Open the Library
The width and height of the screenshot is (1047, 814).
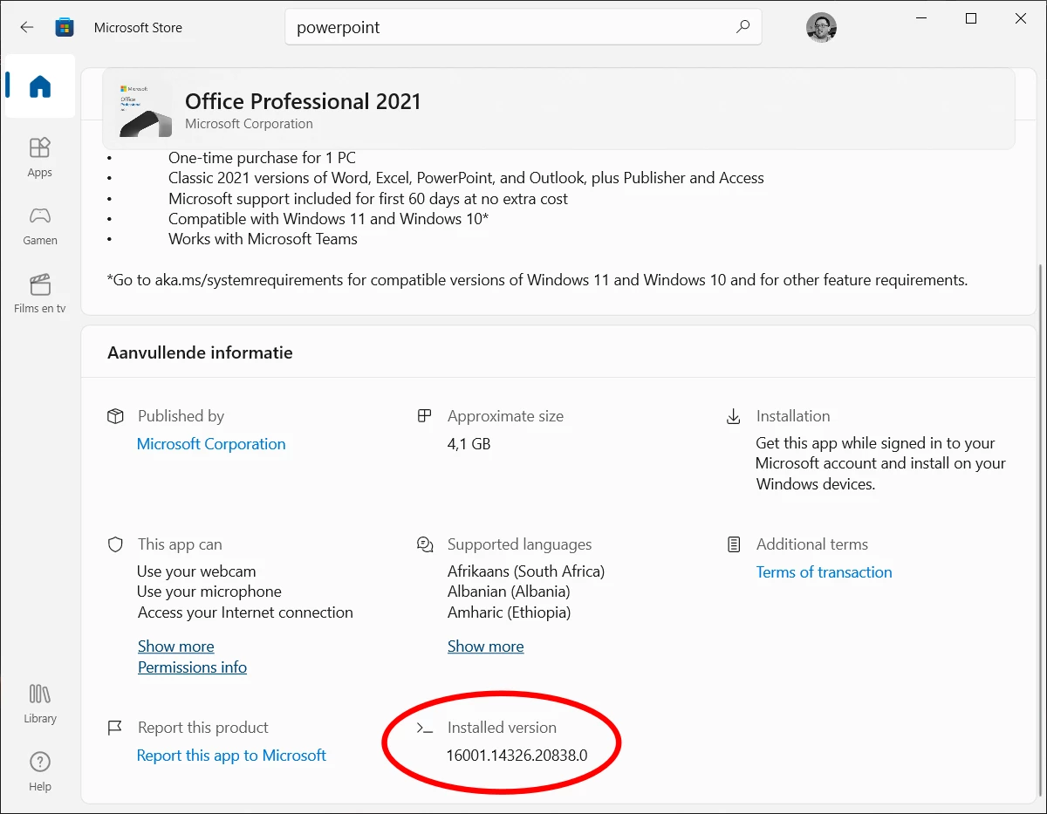click(x=40, y=703)
